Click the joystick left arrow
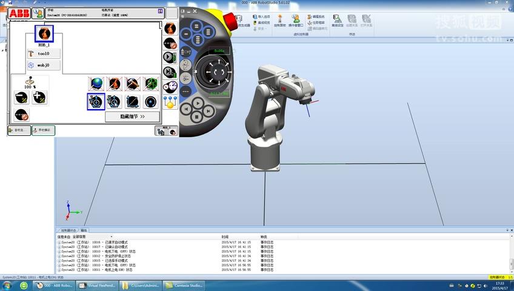514x291 pixels. tap(209, 72)
